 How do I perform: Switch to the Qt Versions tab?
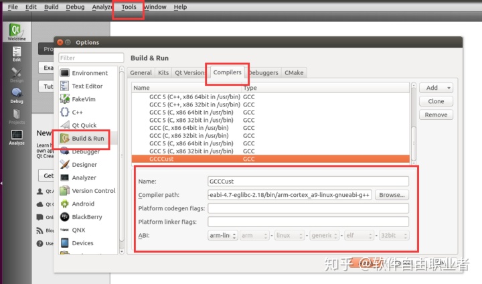[x=189, y=72]
